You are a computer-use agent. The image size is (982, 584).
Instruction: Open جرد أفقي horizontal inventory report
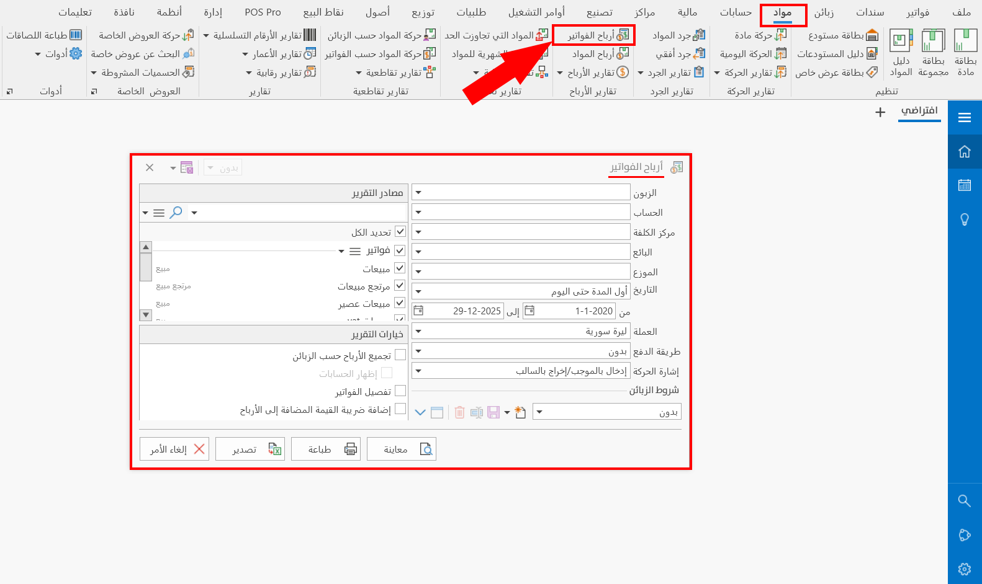[680, 54]
